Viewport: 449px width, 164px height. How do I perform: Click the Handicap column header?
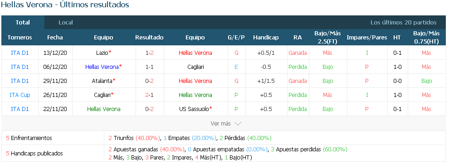(266, 38)
